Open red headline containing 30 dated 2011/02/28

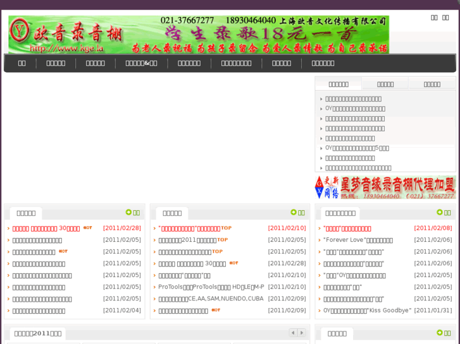pyautogui.click(x=46, y=228)
